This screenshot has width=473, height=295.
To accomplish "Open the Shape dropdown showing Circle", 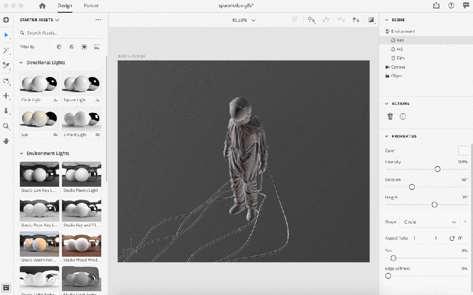I will (x=429, y=222).
